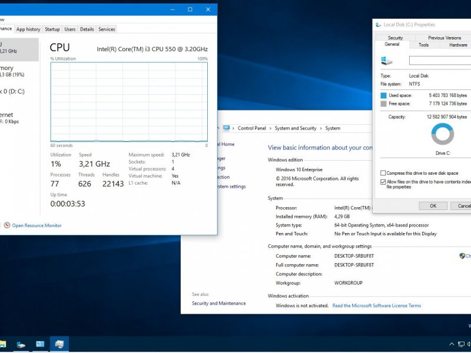Screen dimensions: 471x353
Task: Click the 4,29 GB installed memory value
Action: [x=342, y=217]
